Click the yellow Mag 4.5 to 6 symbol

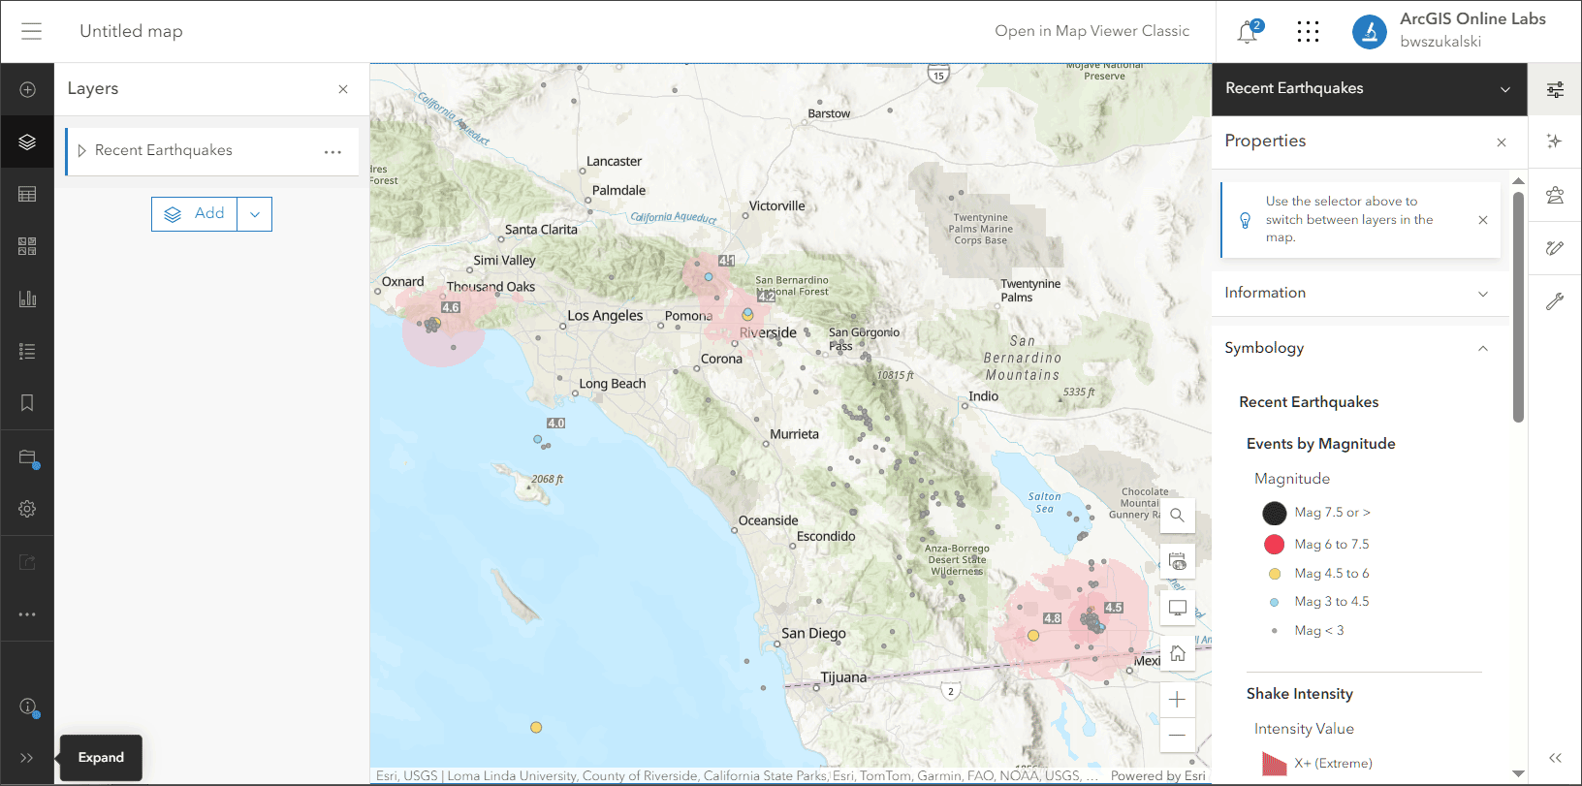1275,574
